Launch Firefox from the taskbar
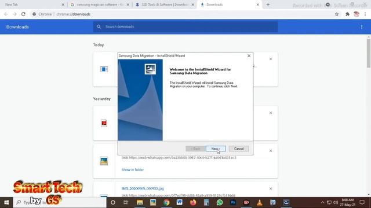This screenshot has width=371, height=208. pos(193,202)
